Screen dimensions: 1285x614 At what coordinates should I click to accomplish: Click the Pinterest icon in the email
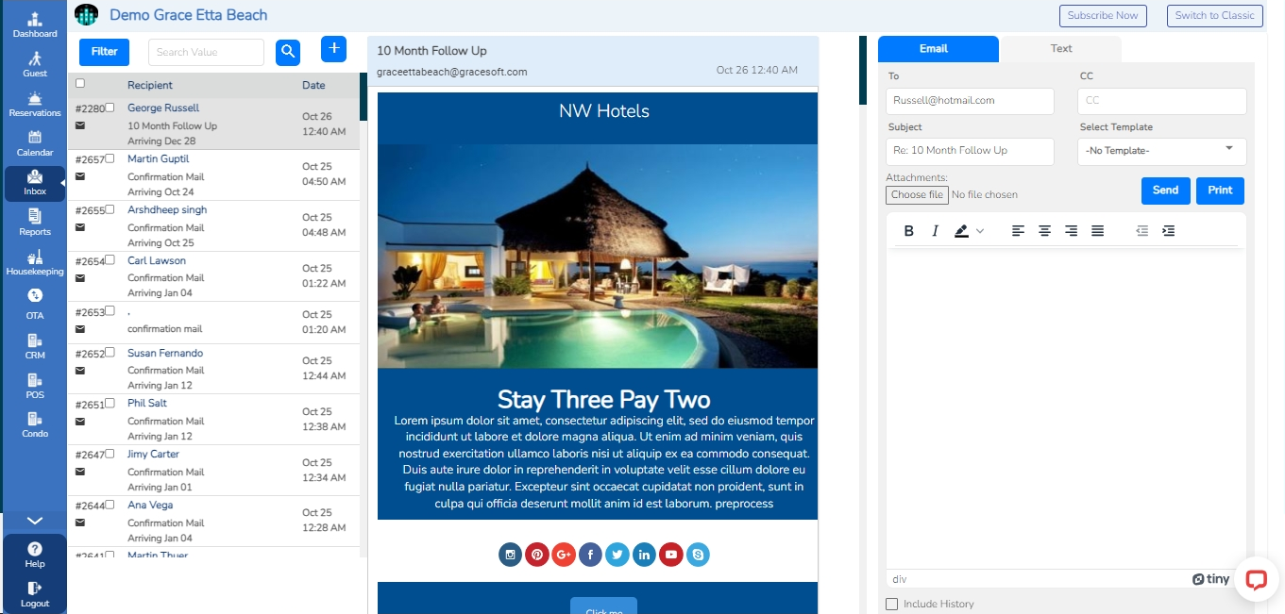pos(537,555)
